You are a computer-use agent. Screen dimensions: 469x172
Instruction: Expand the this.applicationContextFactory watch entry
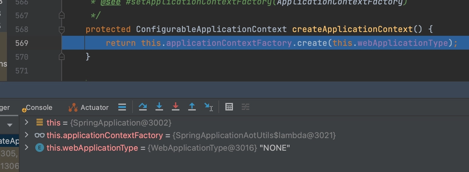26,135
